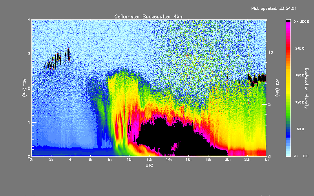Click the "60.0" colorbar value
314x196 pixels.
pyautogui.click(x=300, y=129)
